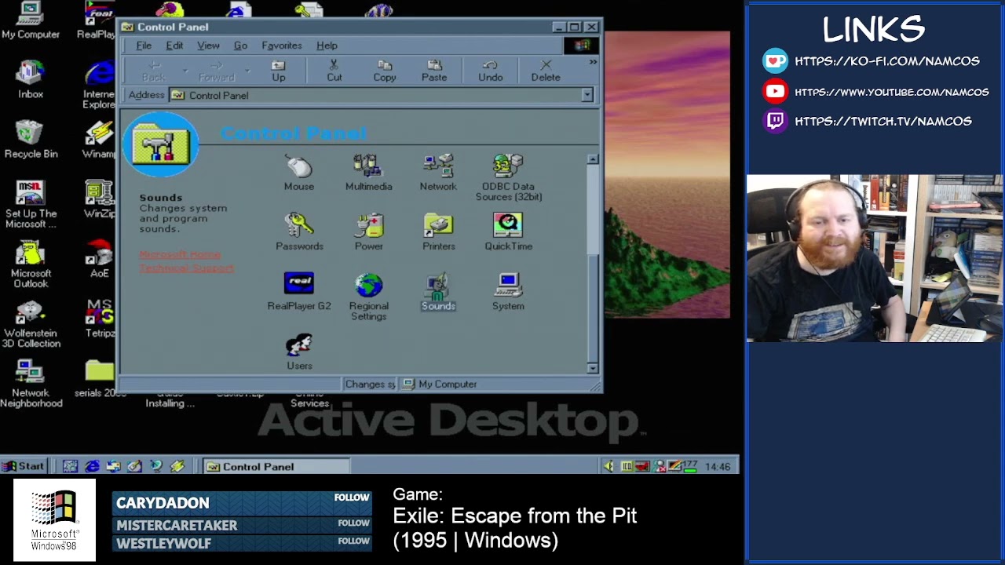Click the Control Panel taskbar button
The width and height of the screenshot is (1005, 565).
276,466
